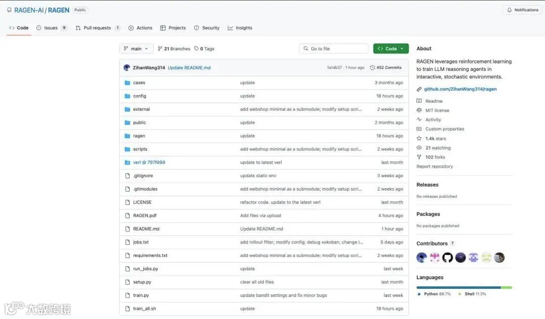Click the fork icon next to 102 forks

click(x=419, y=157)
